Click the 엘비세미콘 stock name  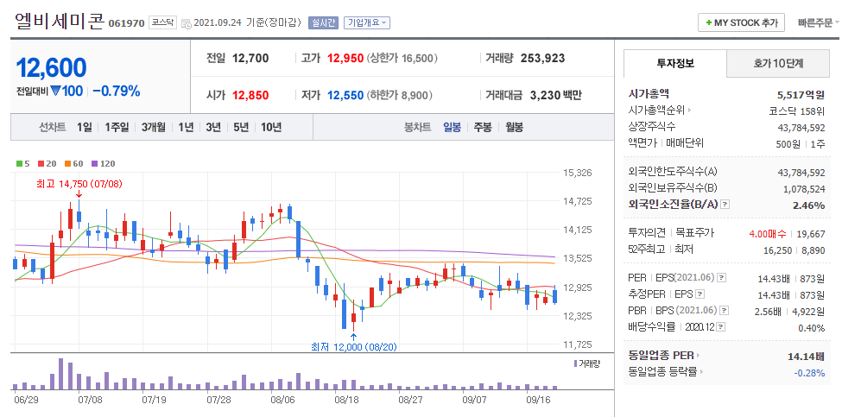coord(59,21)
